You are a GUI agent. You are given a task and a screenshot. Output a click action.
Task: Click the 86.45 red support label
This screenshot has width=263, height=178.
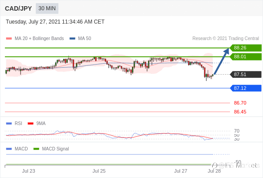(240, 112)
